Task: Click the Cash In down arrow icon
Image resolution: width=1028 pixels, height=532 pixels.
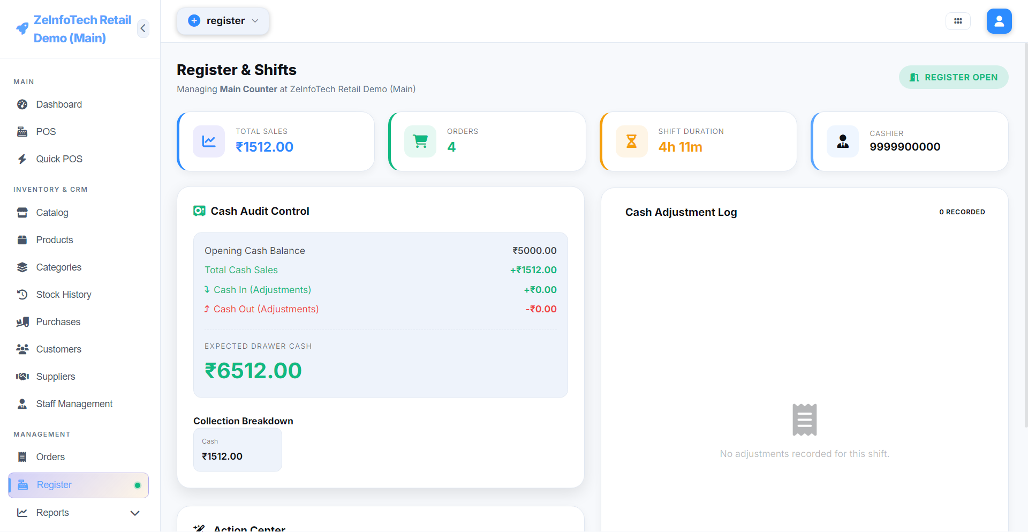Action: click(x=207, y=289)
